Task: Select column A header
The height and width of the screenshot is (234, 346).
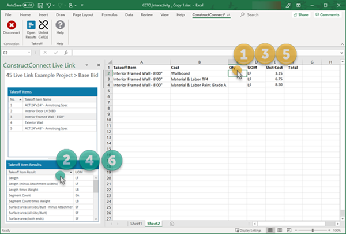Action: (x=141, y=62)
